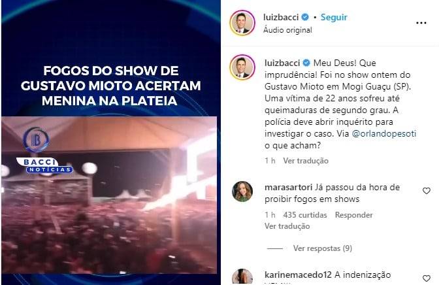
Task: Show translation of marasartori comment
Action: click(287, 226)
